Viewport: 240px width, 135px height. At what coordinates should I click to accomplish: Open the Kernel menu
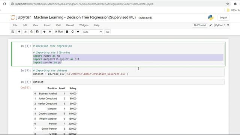click(70, 25)
